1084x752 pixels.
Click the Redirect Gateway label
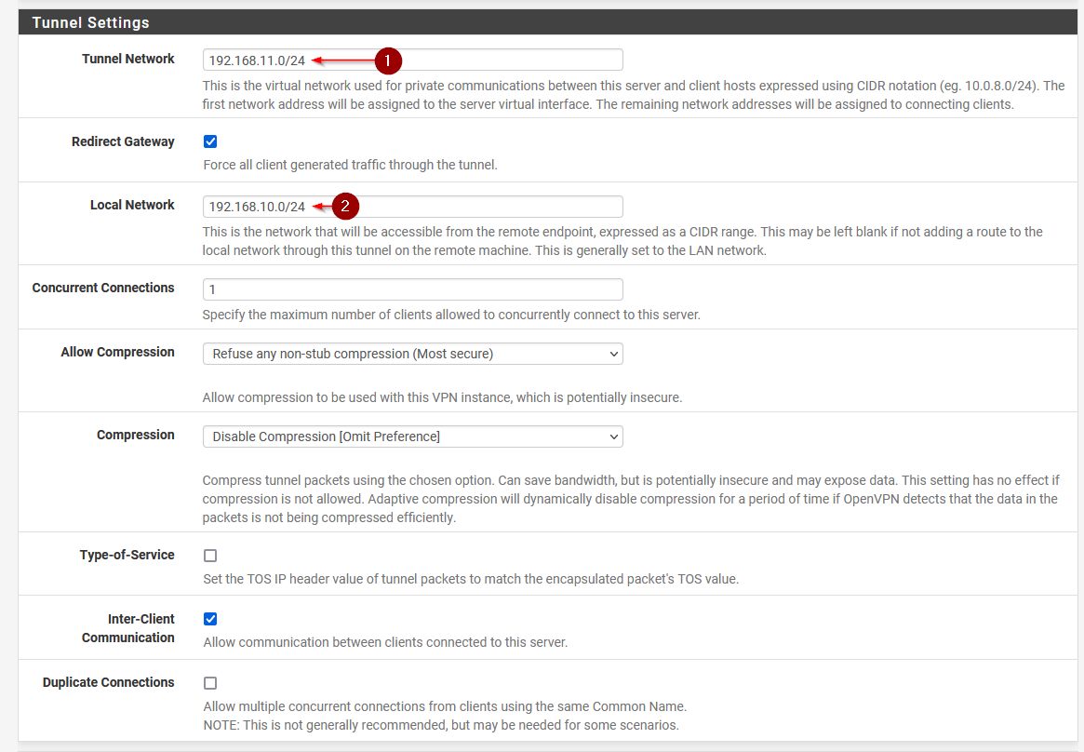click(x=123, y=141)
